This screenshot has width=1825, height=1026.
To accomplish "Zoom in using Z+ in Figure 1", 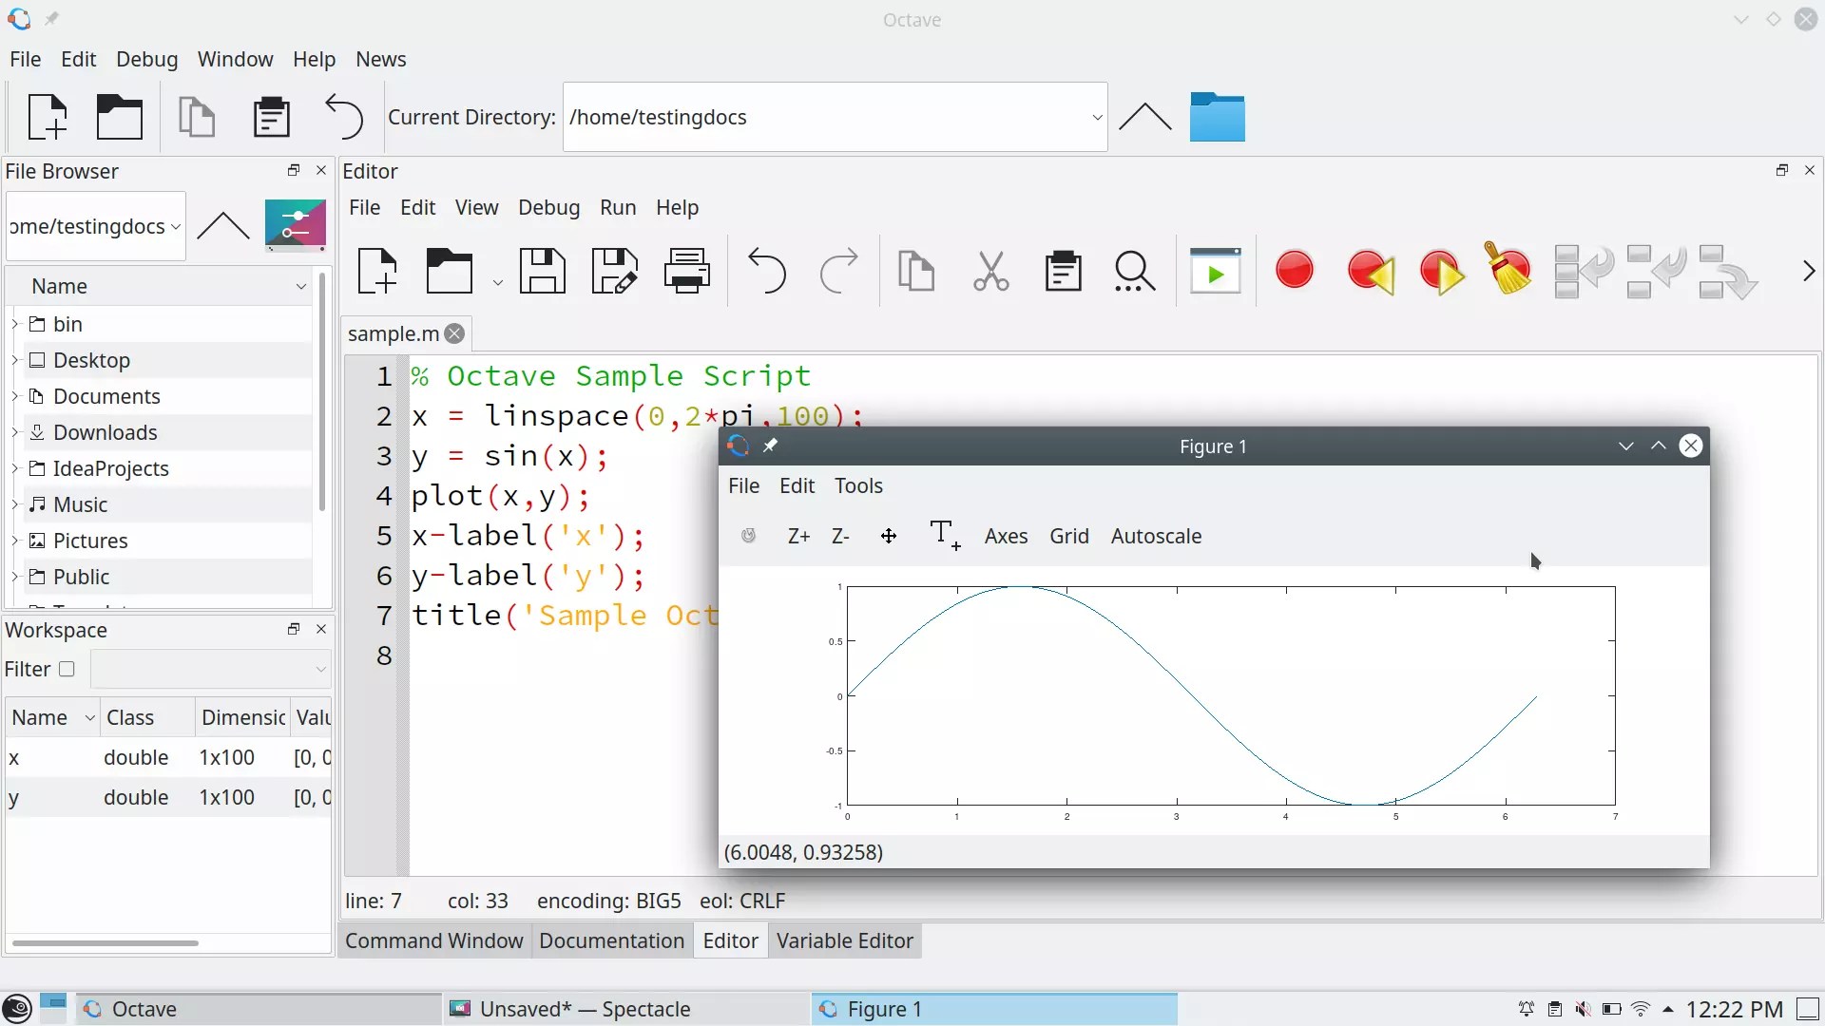I will point(798,536).
